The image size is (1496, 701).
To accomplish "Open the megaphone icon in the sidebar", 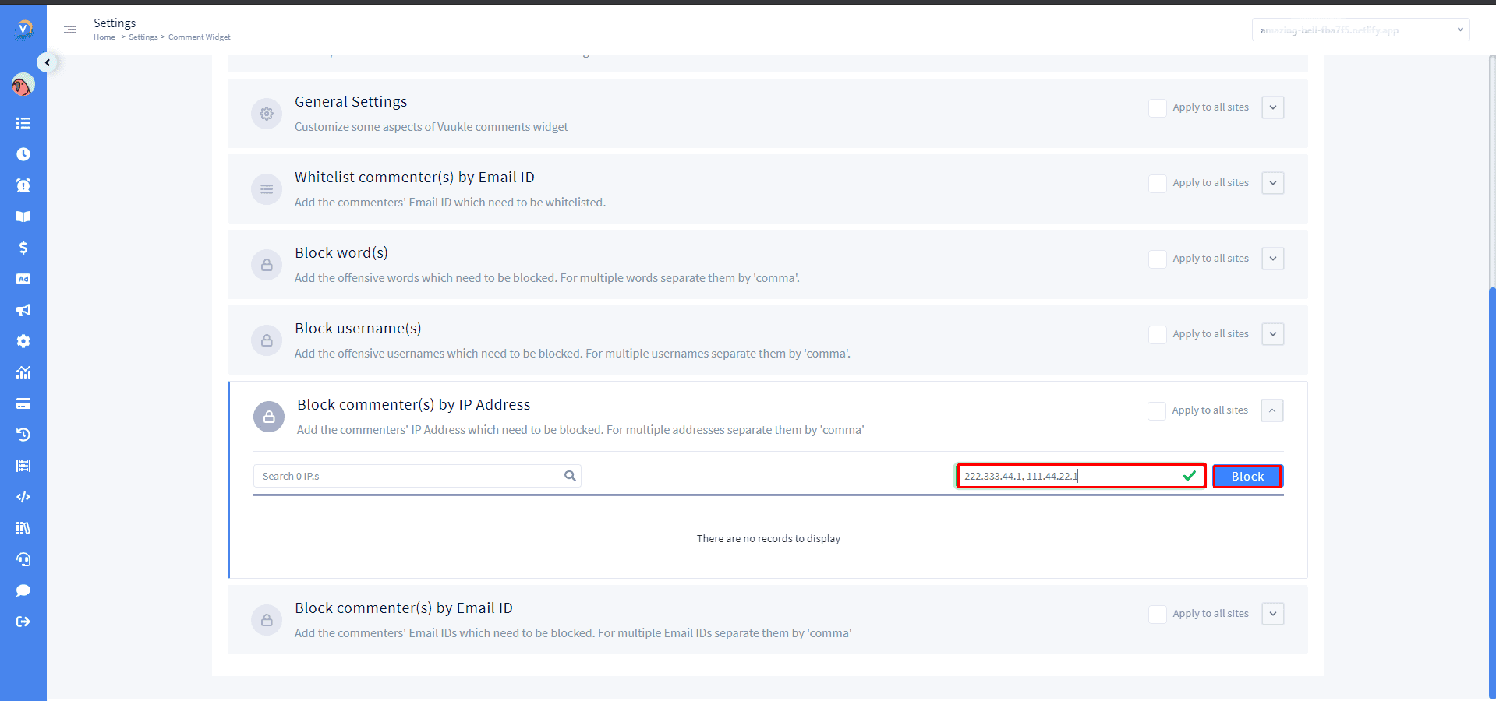I will click(x=23, y=310).
